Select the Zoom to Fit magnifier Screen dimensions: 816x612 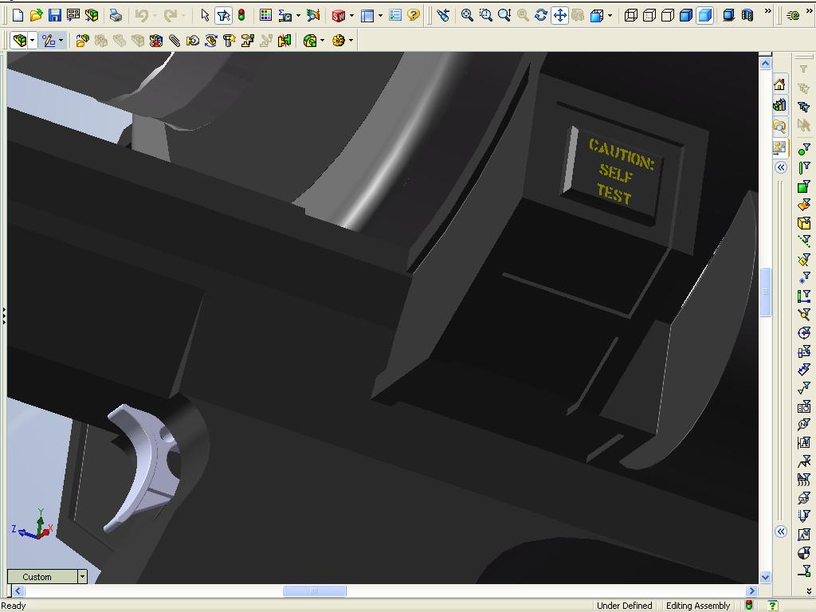tap(468, 15)
